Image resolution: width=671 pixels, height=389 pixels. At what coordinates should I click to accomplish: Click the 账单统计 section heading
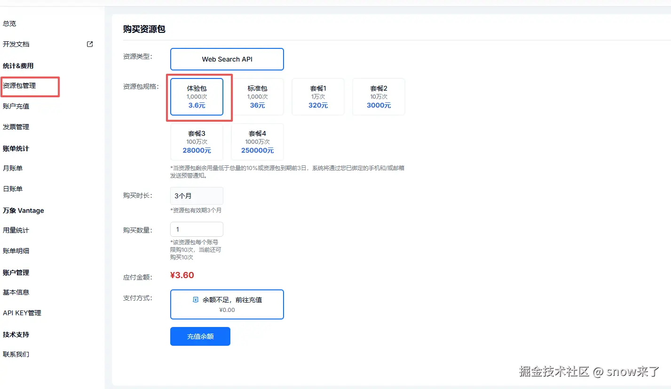[16, 148]
